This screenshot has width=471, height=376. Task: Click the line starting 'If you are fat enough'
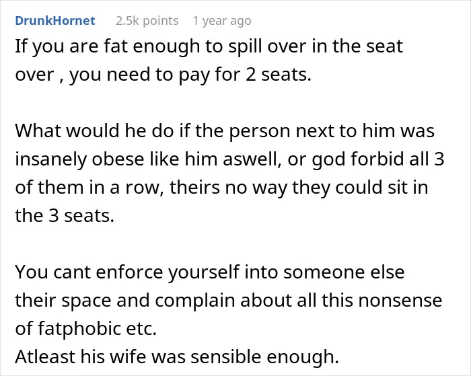[x=209, y=47]
